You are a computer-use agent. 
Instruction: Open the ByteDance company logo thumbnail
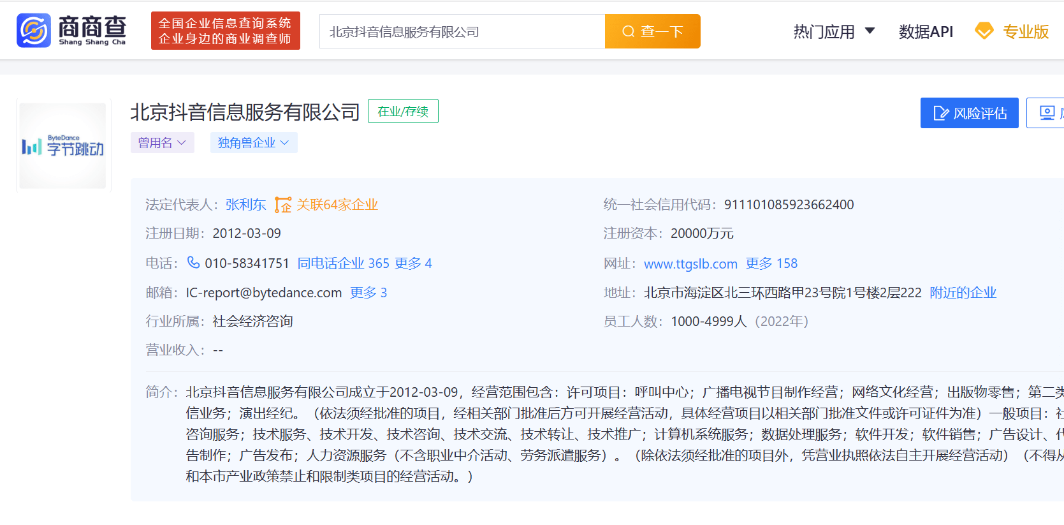(63, 146)
